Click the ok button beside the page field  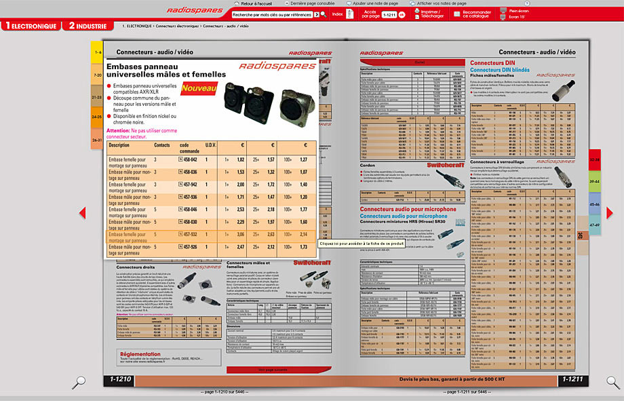(402, 15)
